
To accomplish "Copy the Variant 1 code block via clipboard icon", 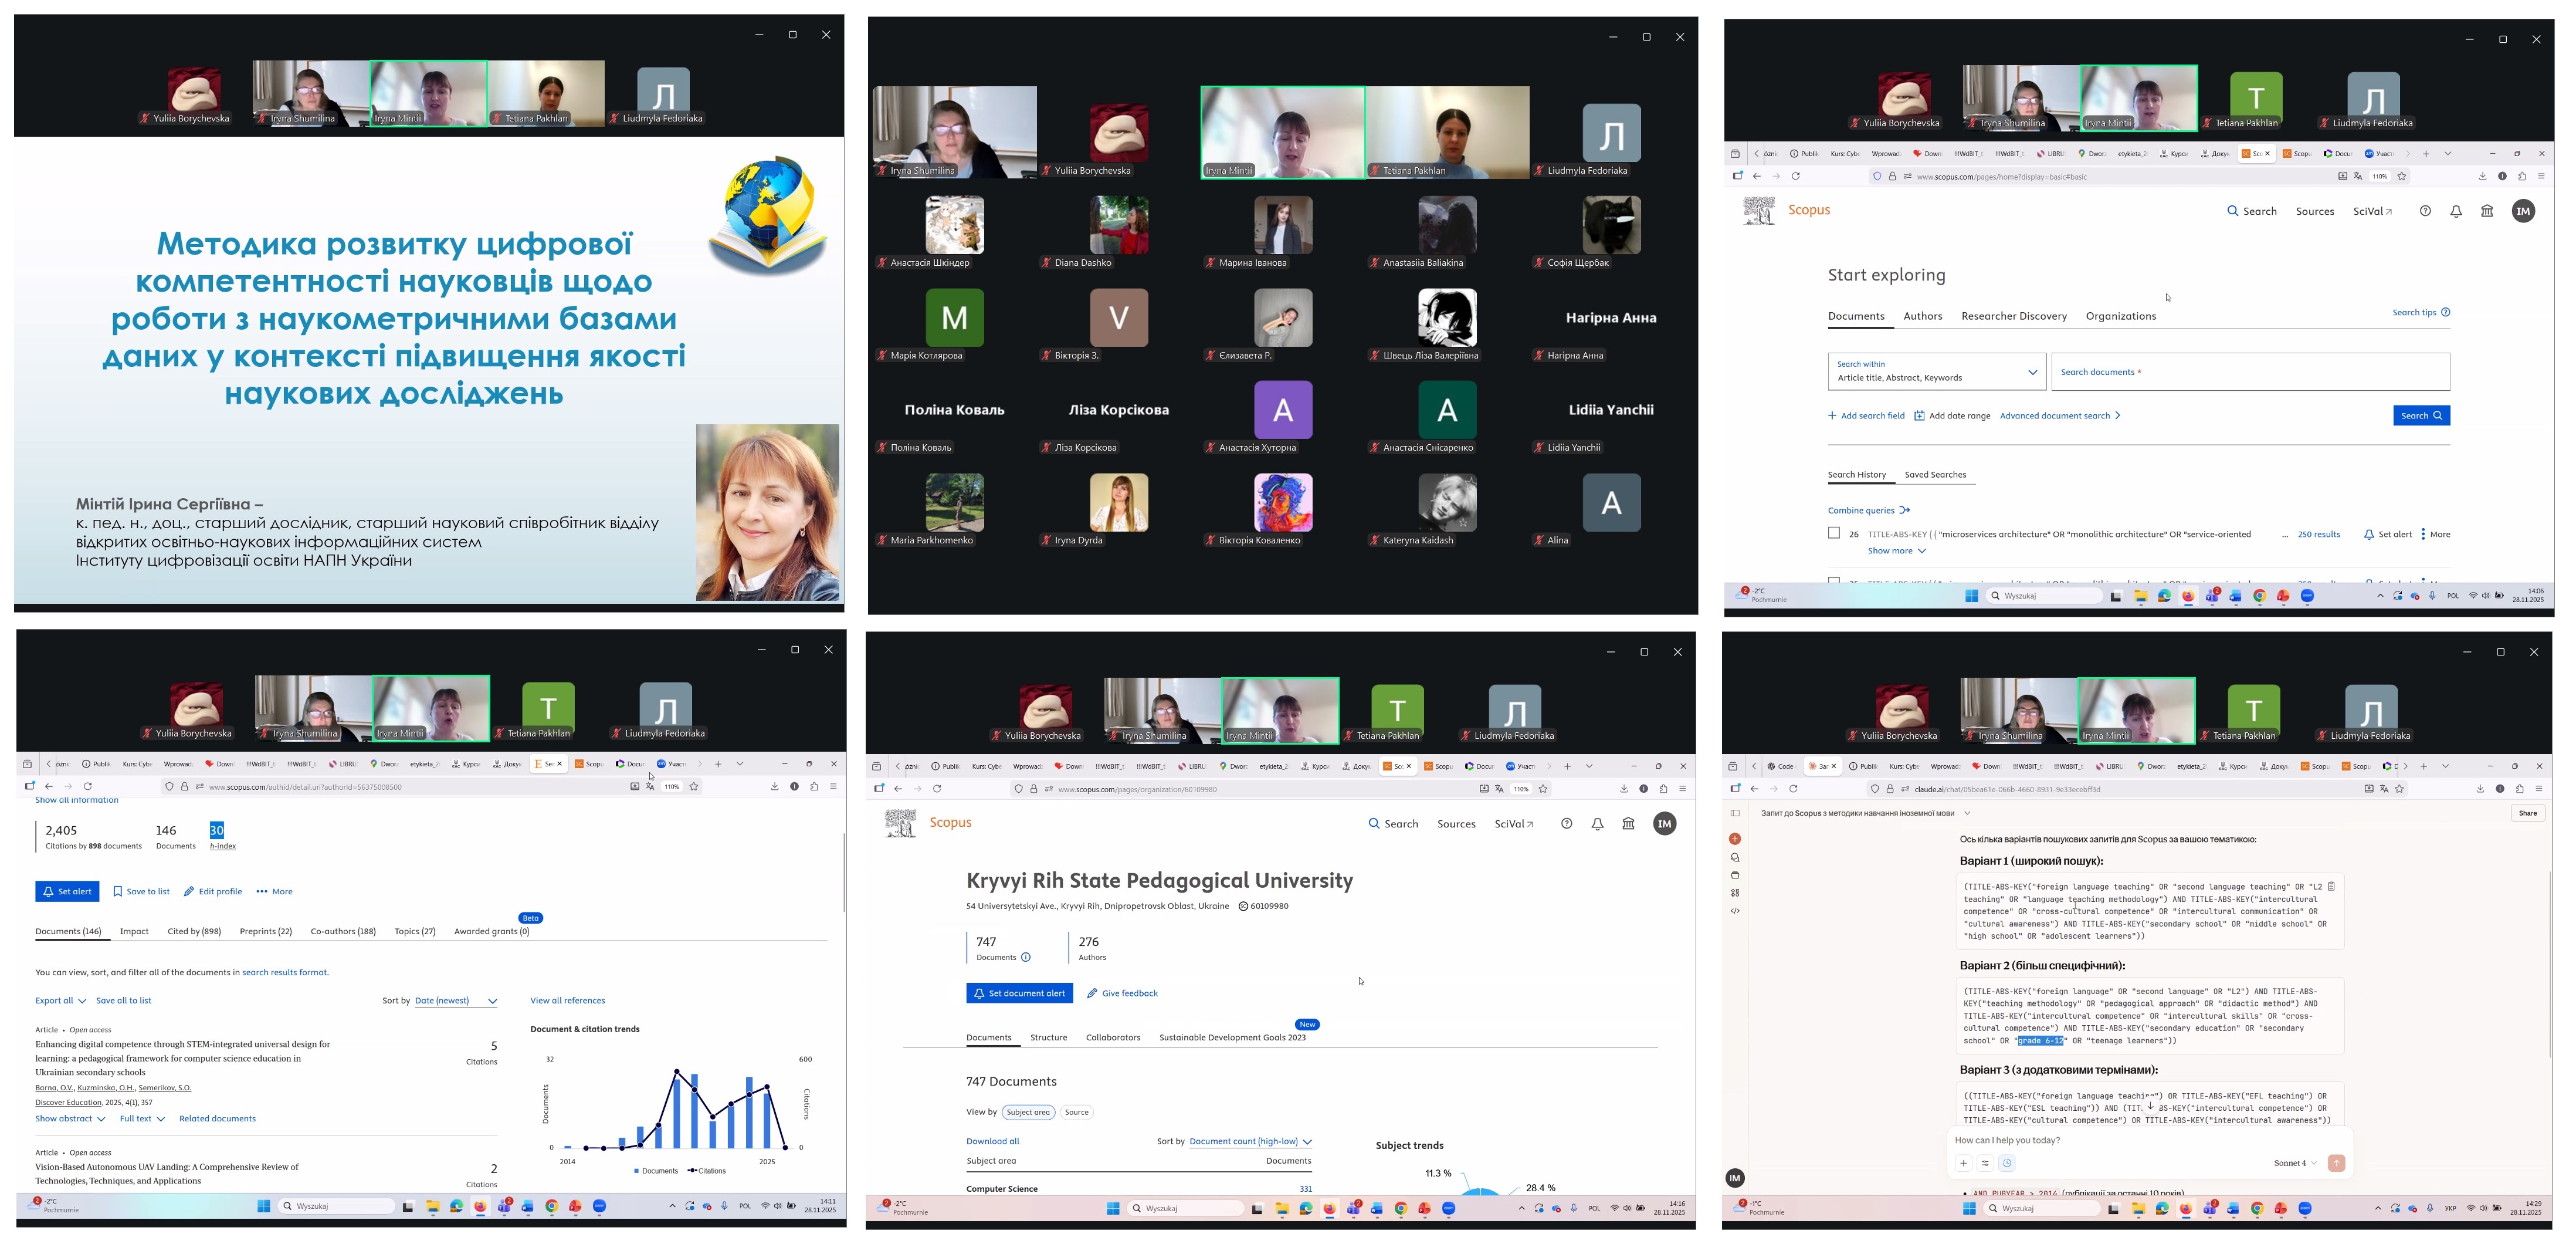I will (x=2331, y=887).
